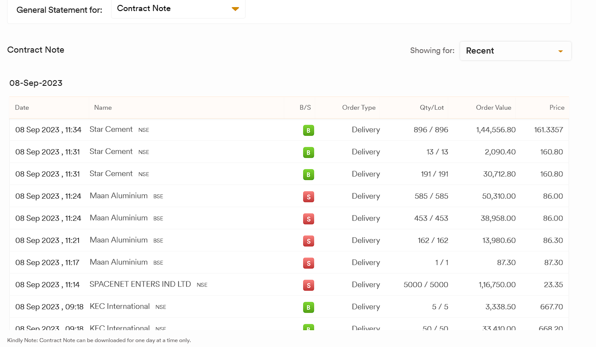Click the Price column header
Image resolution: width=596 pixels, height=347 pixels.
557,108
